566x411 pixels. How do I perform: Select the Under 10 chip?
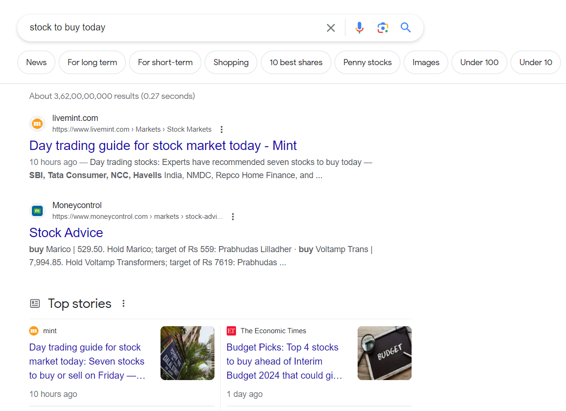coord(536,62)
